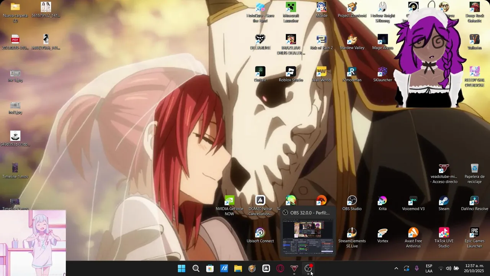
Task: Select DGM20 Noise Cancellation icon
Action: coord(260,206)
